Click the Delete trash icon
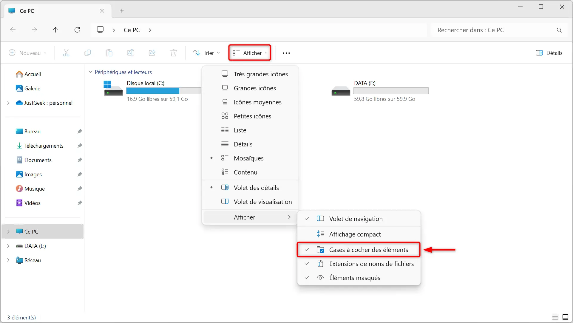573x323 pixels. pos(174,53)
